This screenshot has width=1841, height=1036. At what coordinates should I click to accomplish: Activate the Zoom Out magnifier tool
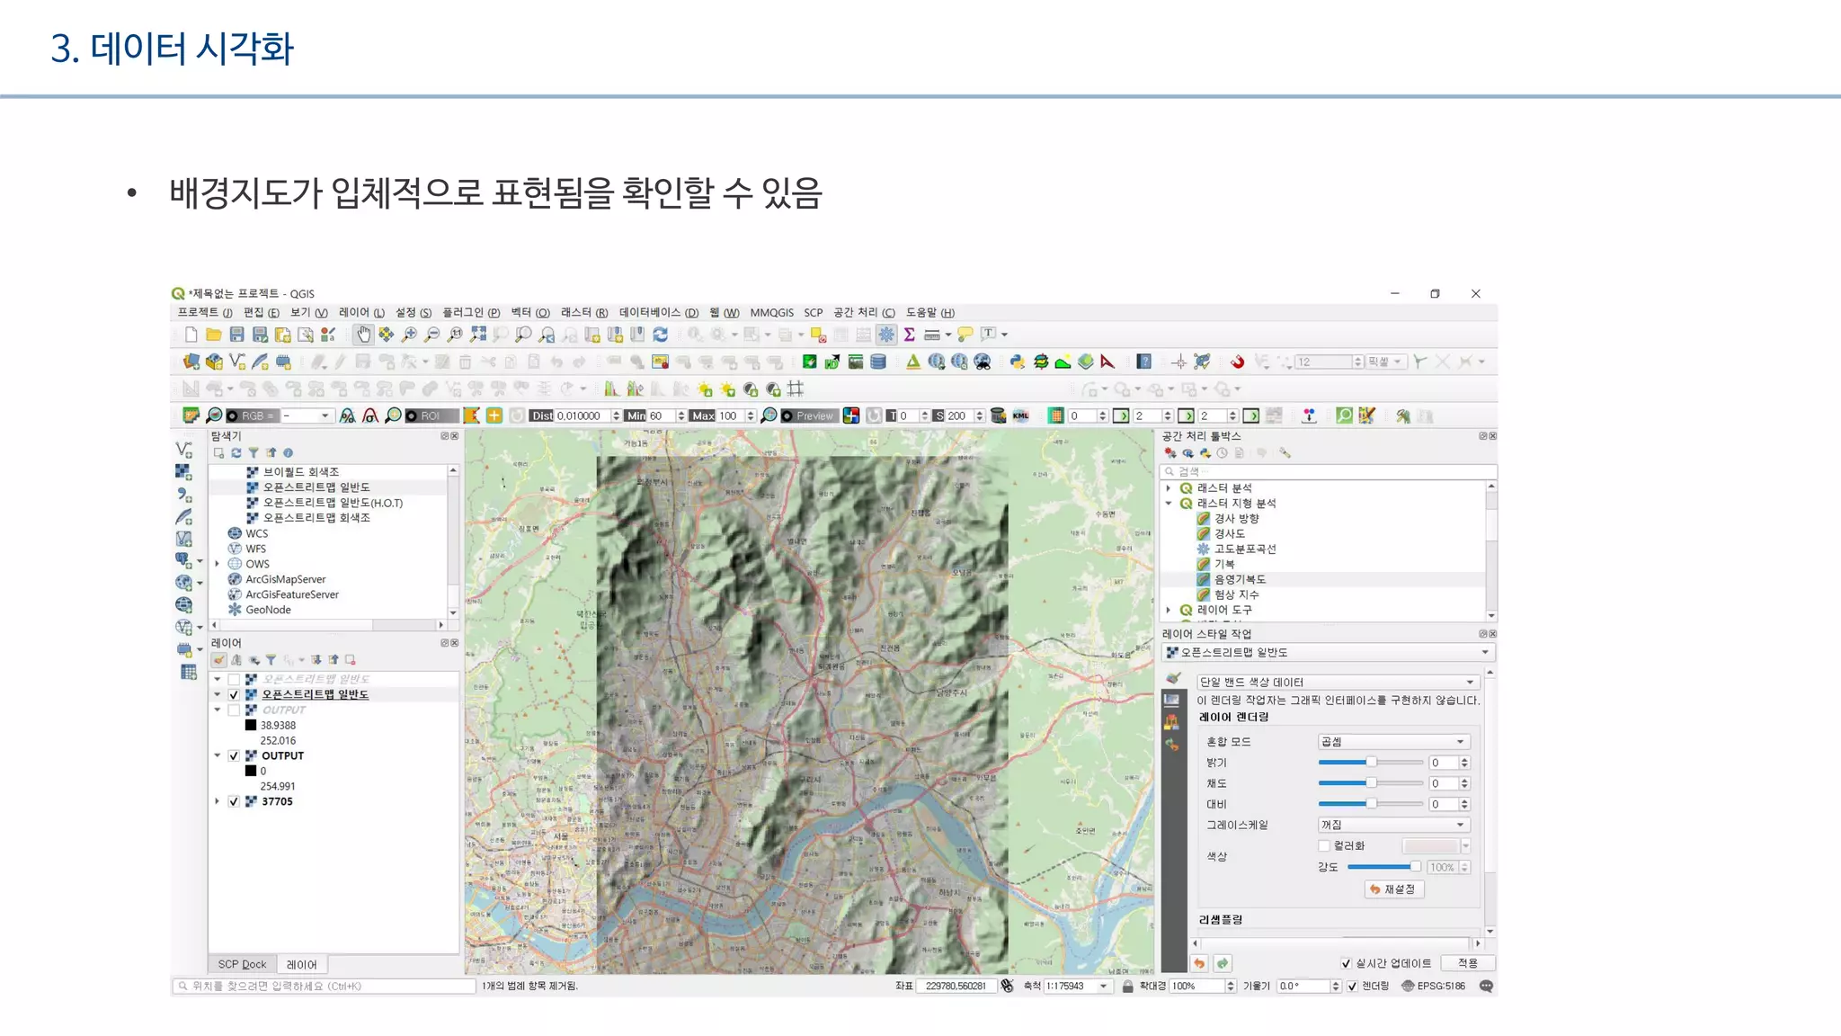(x=432, y=335)
